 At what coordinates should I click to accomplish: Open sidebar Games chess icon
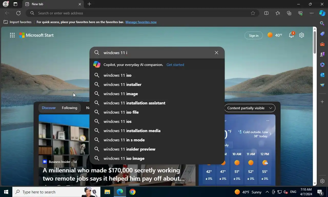(322, 54)
